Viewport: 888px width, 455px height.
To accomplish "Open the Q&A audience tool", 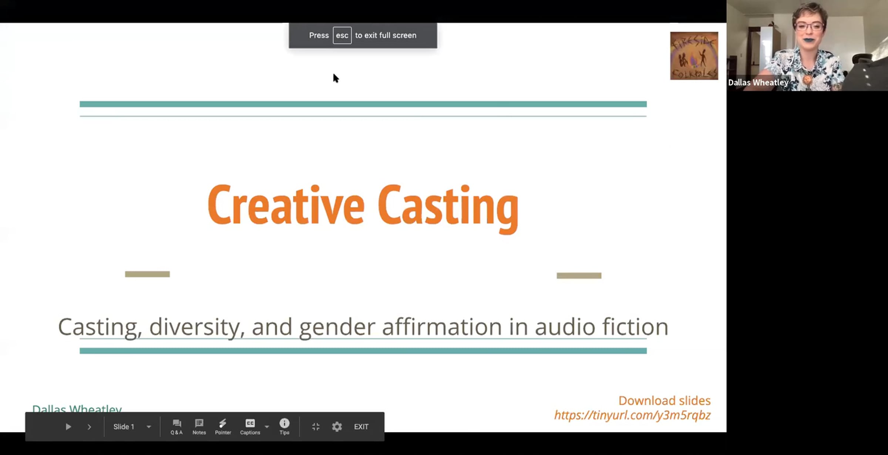I will [x=176, y=427].
